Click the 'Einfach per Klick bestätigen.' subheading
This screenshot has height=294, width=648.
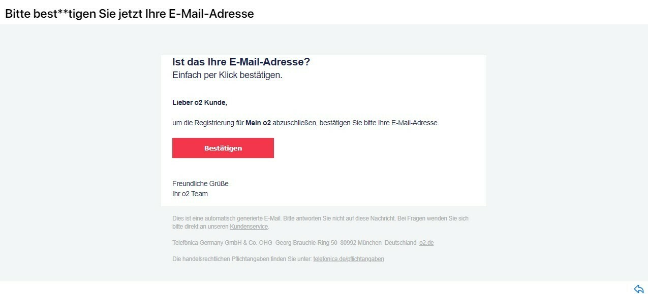227,75
